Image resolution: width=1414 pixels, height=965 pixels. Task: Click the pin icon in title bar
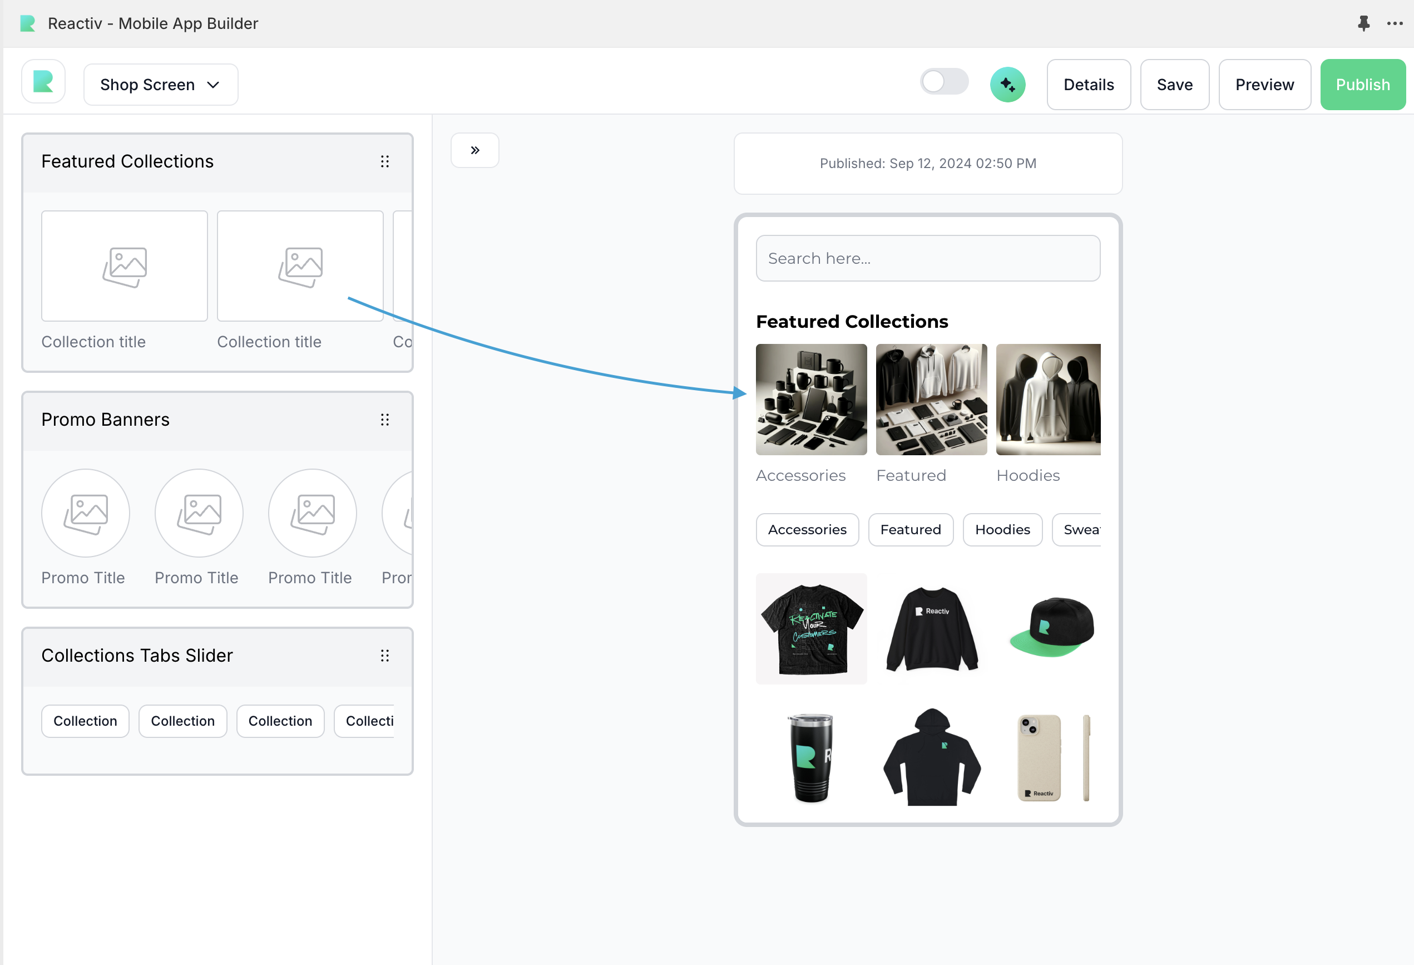coord(1363,23)
